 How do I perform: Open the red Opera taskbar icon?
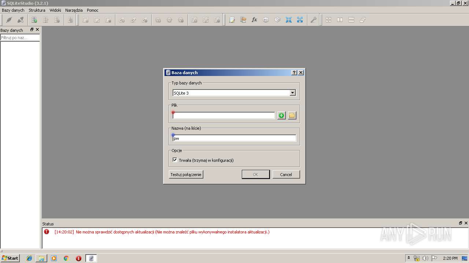(78, 258)
